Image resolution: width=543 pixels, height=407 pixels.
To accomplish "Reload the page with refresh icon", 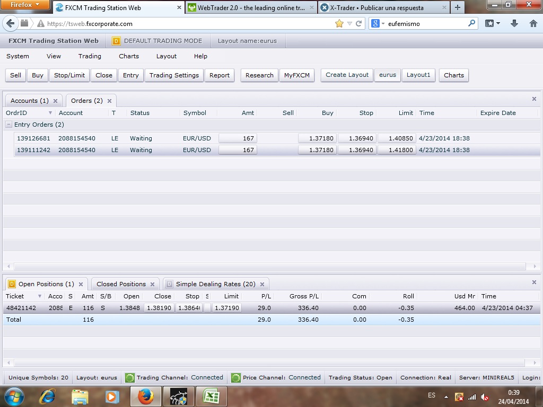I will click(x=359, y=23).
